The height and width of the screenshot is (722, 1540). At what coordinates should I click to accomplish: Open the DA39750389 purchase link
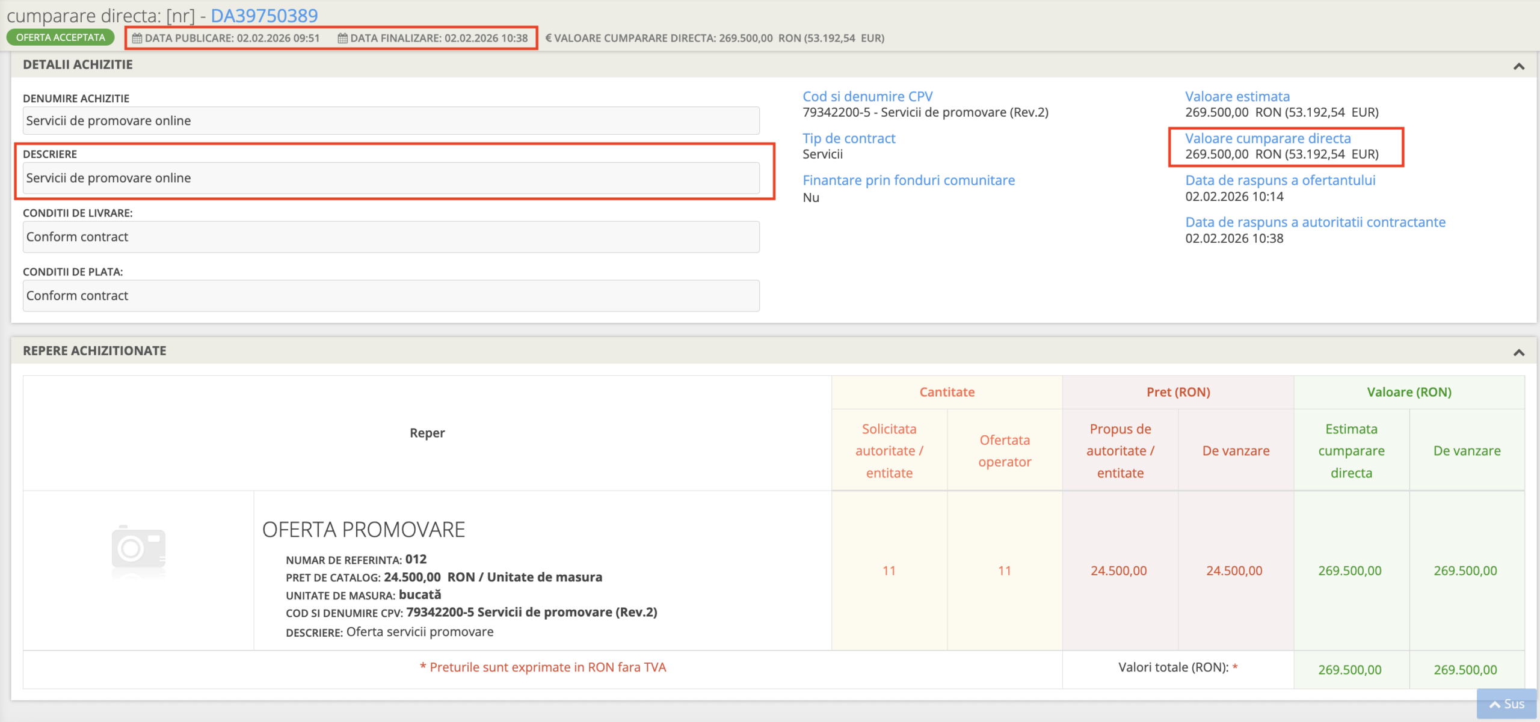(264, 16)
